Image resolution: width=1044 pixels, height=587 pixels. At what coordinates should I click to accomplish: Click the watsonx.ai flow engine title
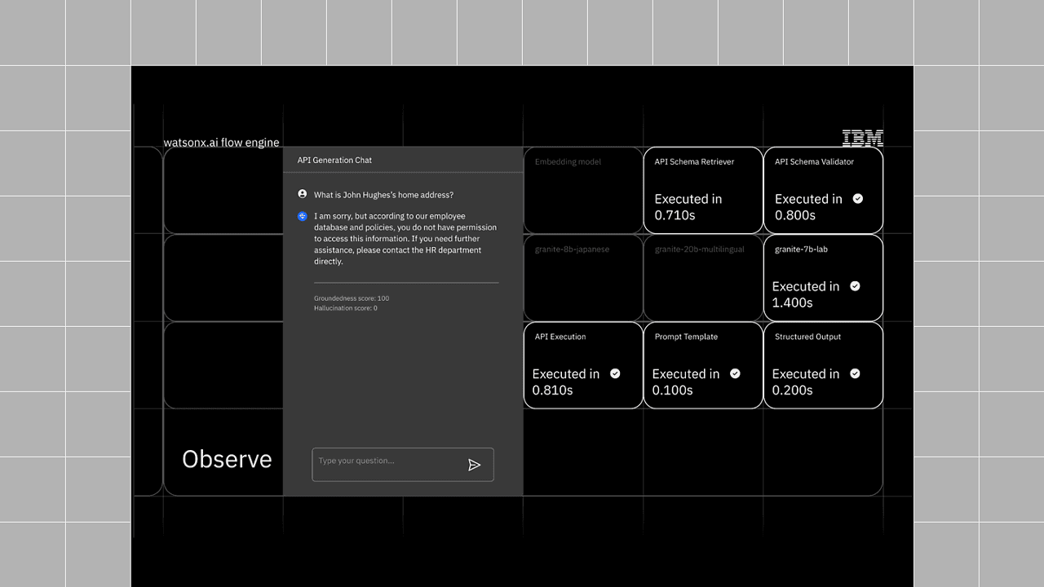point(221,143)
